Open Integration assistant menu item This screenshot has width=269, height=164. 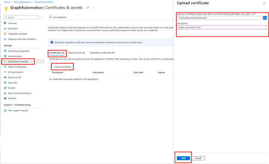pos(18,34)
